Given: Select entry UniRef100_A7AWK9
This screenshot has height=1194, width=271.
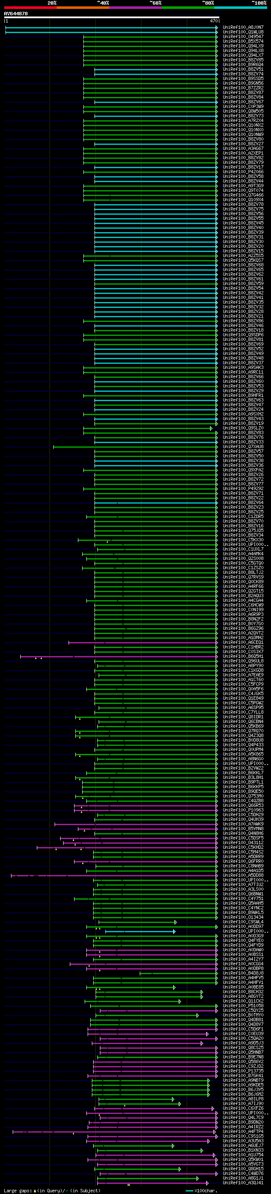Looking at the screenshot, I should 243,824.
